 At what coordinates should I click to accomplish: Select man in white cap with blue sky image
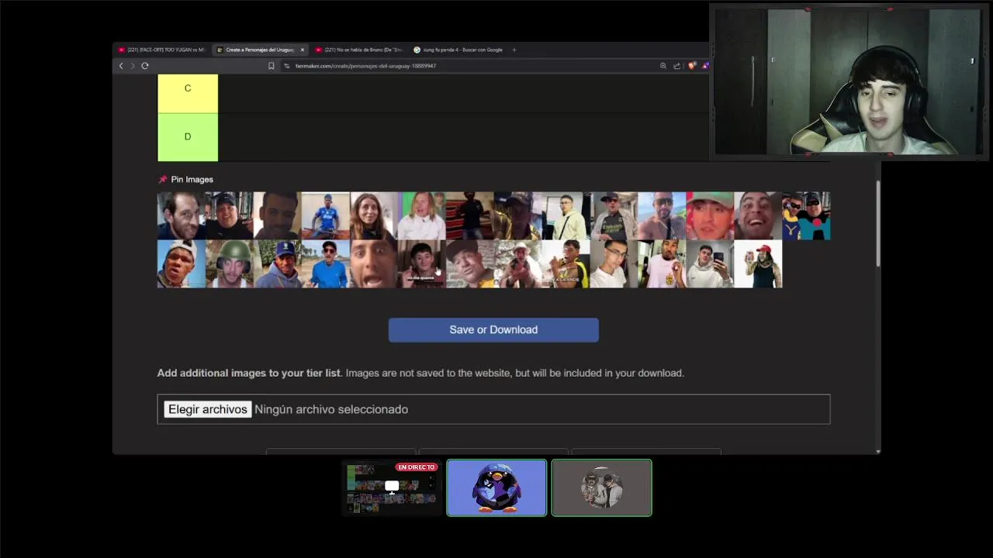click(182, 263)
